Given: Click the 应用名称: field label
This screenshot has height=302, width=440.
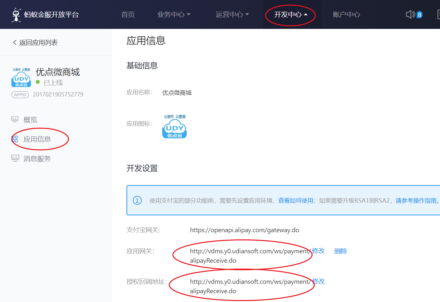Looking at the screenshot, I should click(140, 92).
